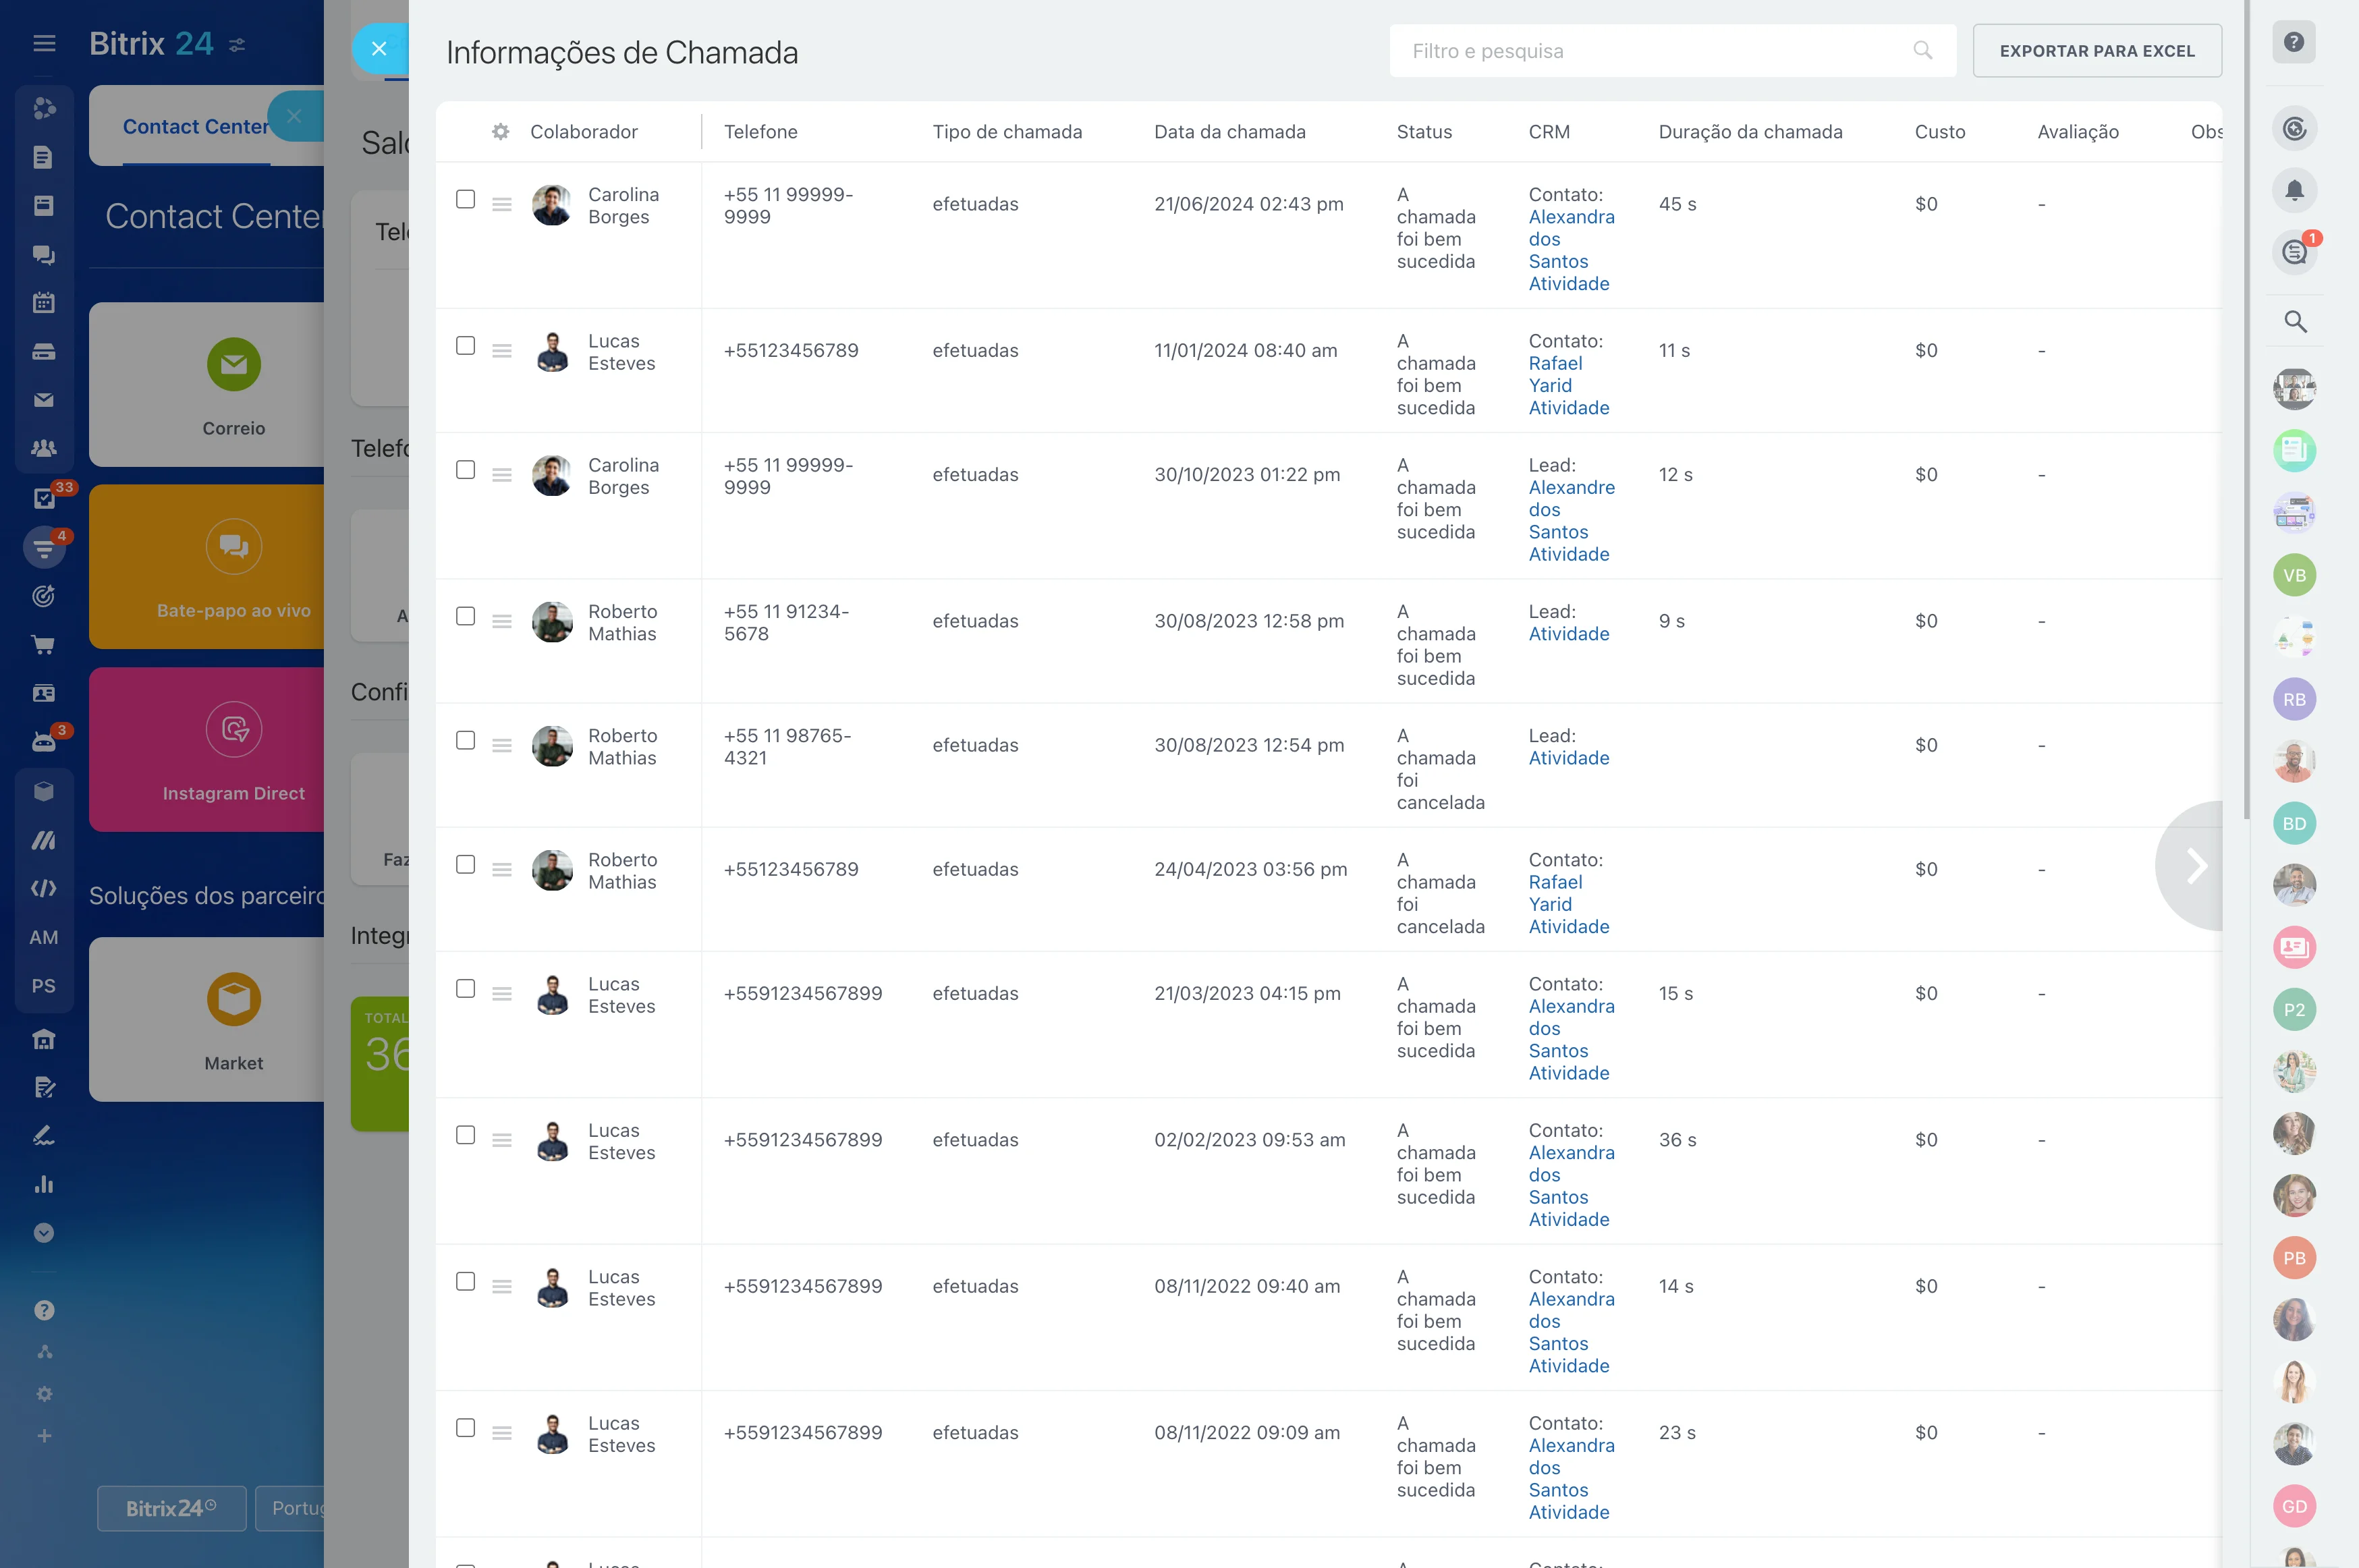Open the row menu for Lucas Esteves 11/01/2024
The width and height of the screenshot is (2359, 1568).
(502, 351)
